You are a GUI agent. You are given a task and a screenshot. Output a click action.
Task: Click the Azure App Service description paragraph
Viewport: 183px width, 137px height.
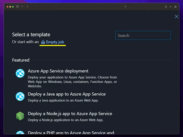coord(72,82)
